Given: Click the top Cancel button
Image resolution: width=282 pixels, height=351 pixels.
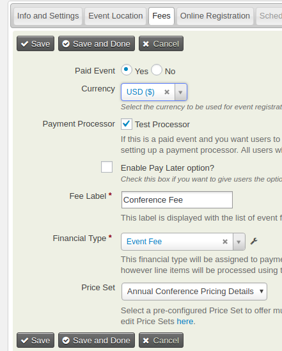Looking at the screenshot, I should pos(161,43).
